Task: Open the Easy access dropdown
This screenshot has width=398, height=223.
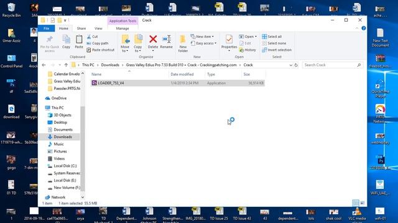Action: coord(216,43)
